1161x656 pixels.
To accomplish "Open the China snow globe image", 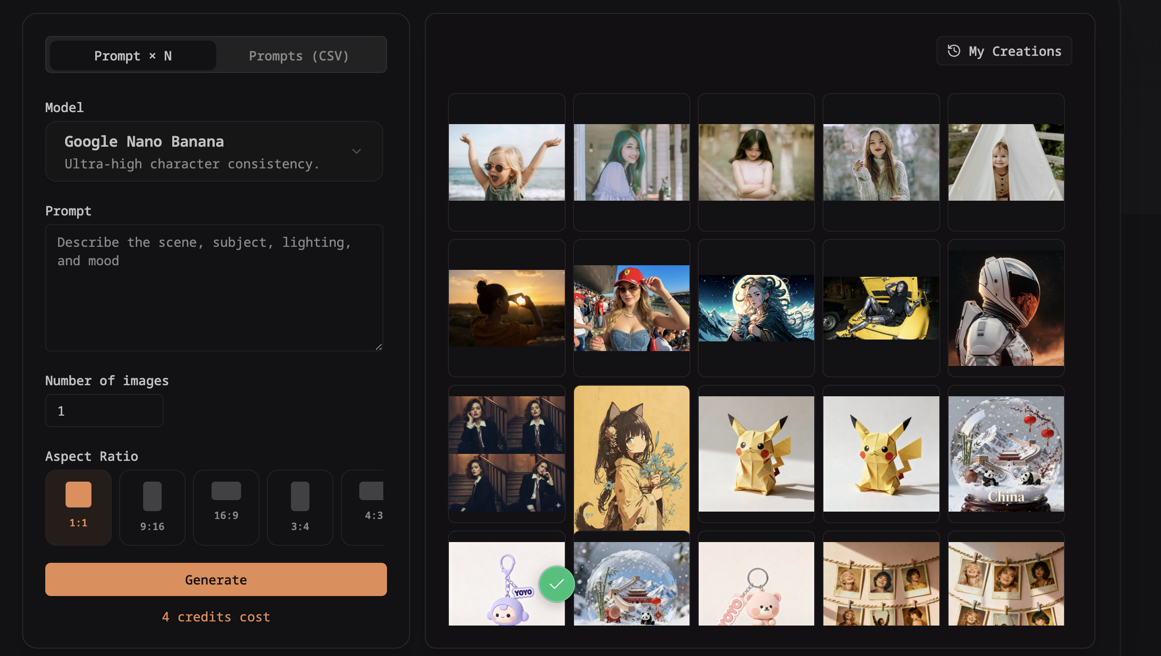I will [x=1006, y=454].
